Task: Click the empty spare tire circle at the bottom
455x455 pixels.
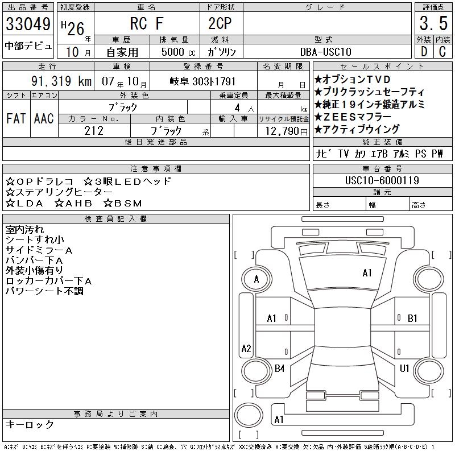Action: pyautogui.click(x=249, y=417)
